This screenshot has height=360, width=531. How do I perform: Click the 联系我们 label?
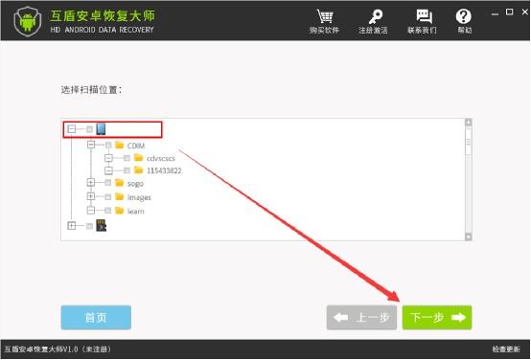[422, 30]
